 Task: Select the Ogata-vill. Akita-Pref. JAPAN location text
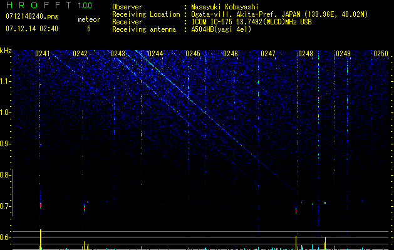279,14
